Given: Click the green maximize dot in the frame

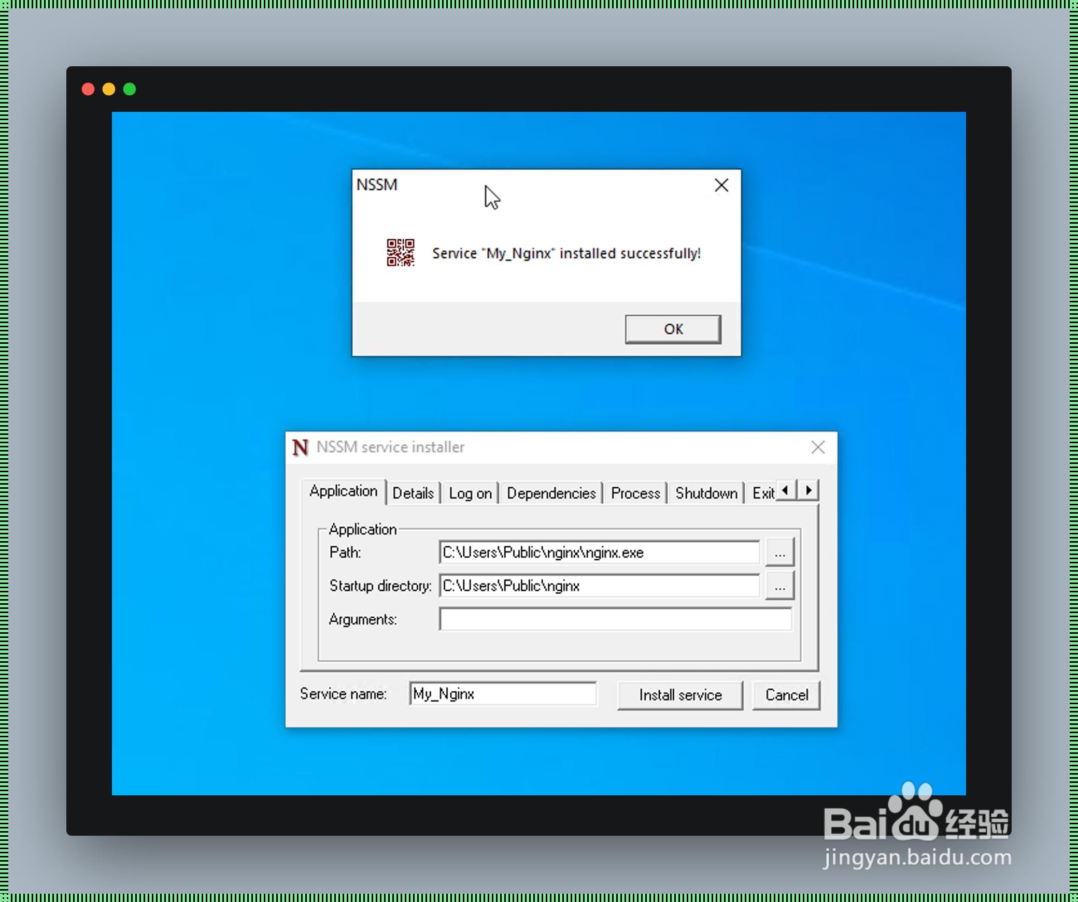Looking at the screenshot, I should [130, 89].
